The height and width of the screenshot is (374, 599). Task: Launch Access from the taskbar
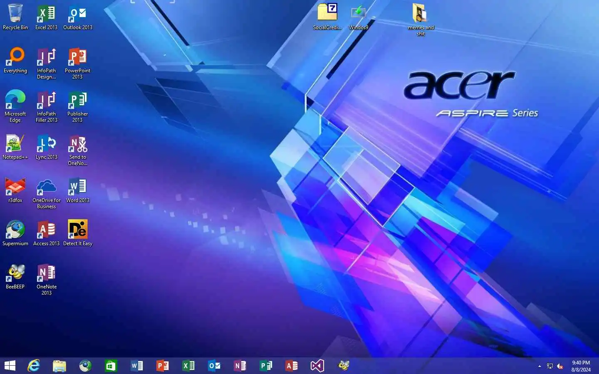point(292,366)
